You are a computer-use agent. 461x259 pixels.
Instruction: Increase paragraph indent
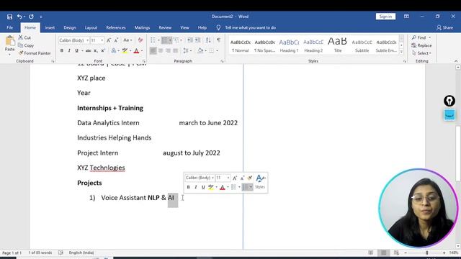(x=197, y=40)
